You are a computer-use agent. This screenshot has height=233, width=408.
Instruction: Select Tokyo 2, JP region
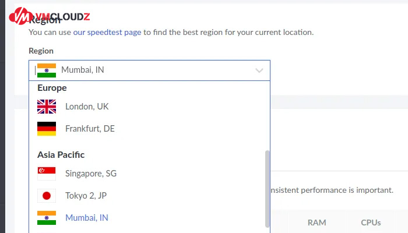pyautogui.click(x=87, y=196)
